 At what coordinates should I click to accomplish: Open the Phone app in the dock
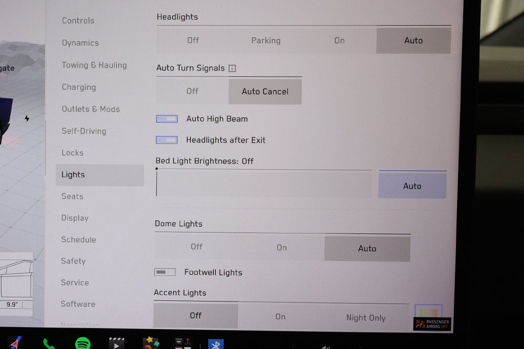(x=49, y=344)
